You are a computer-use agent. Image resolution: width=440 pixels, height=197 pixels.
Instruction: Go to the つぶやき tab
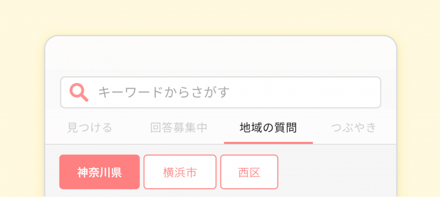click(353, 127)
